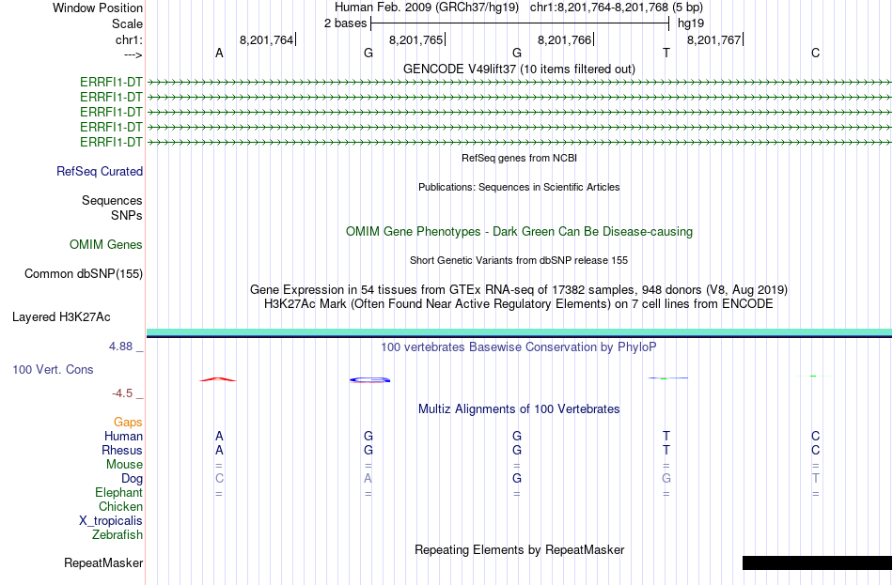Click the SNPs label under Sequences

coord(127,216)
